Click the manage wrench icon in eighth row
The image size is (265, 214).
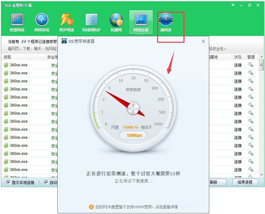[x=251, y=121]
